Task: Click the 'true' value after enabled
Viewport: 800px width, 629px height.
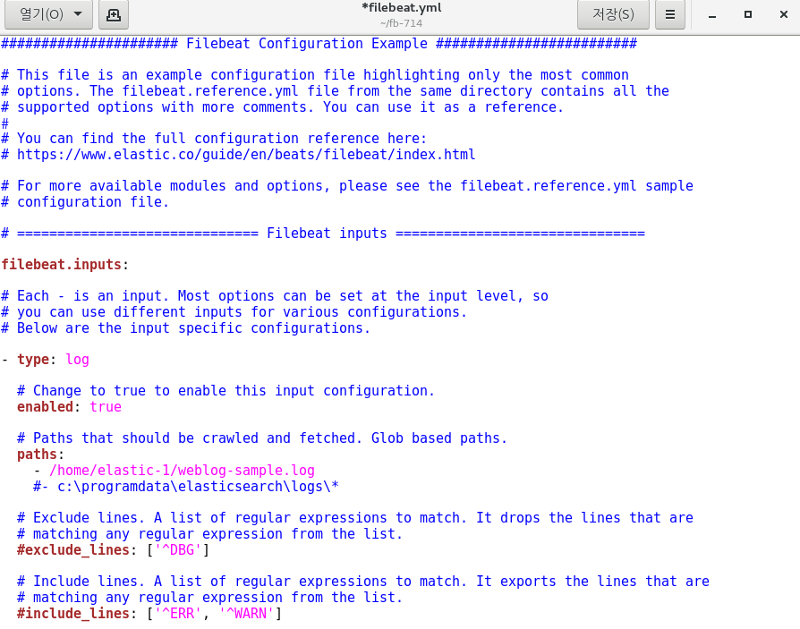Action: pos(106,407)
